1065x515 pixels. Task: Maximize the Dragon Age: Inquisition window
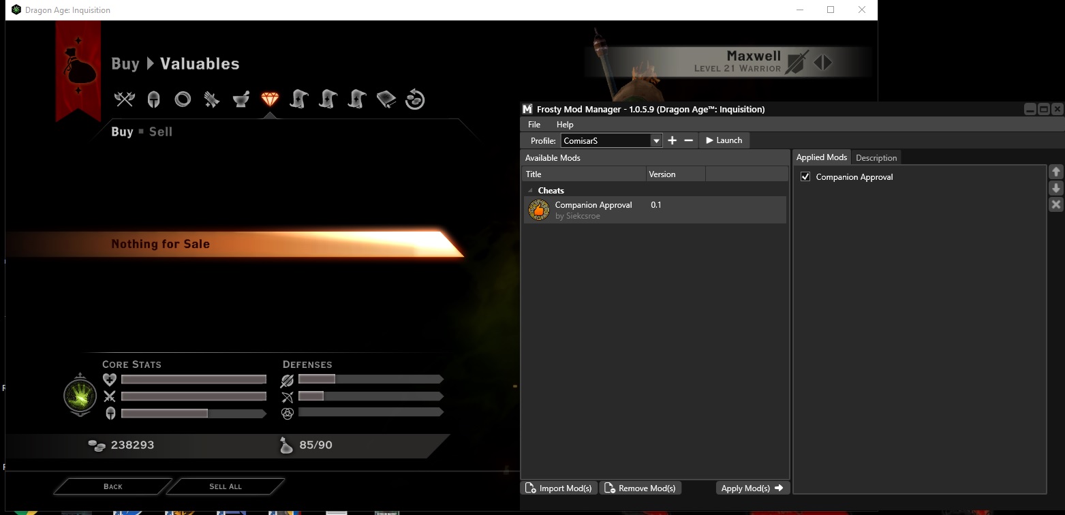[831, 10]
